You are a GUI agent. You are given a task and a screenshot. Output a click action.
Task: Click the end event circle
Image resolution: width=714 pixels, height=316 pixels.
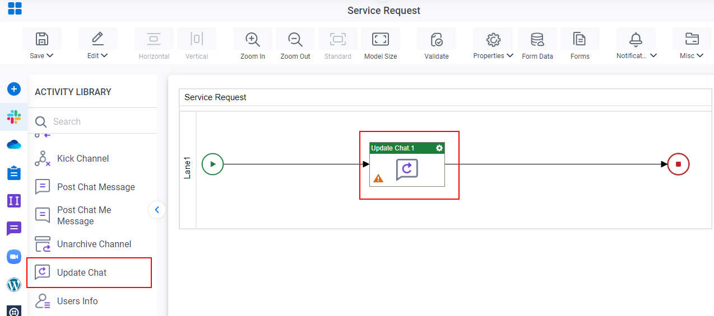(678, 164)
